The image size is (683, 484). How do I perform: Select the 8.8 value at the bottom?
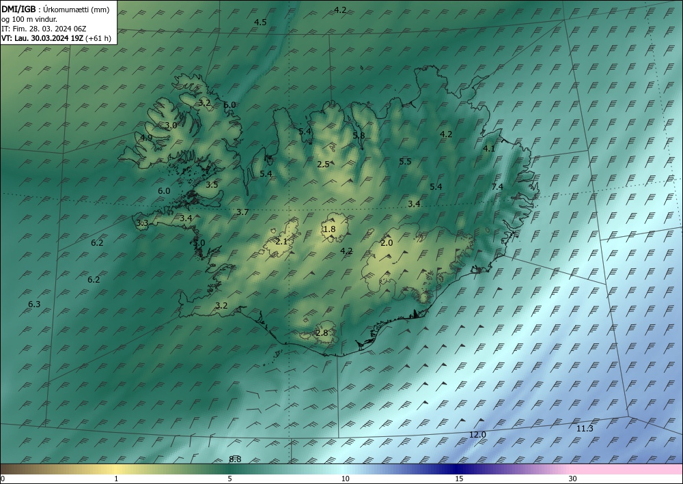tap(235, 459)
